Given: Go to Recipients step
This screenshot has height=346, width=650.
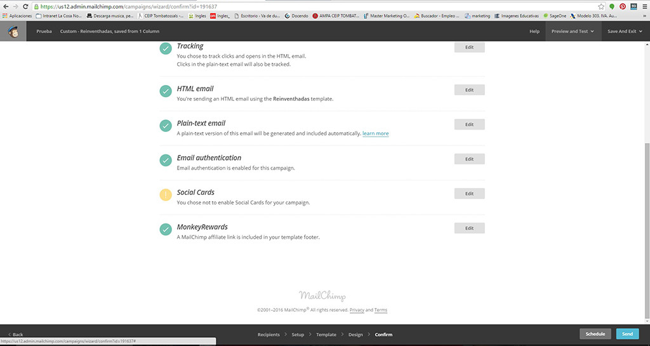Looking at the screenshot, I should pos(269,335).
